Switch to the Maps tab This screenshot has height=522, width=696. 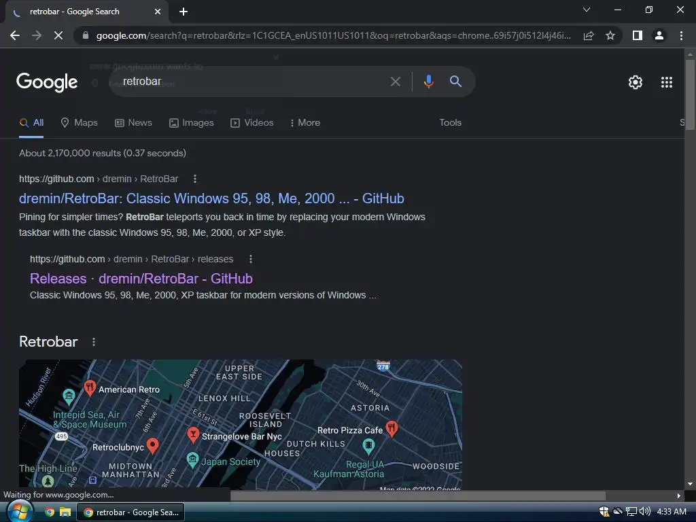click(79, 123)
